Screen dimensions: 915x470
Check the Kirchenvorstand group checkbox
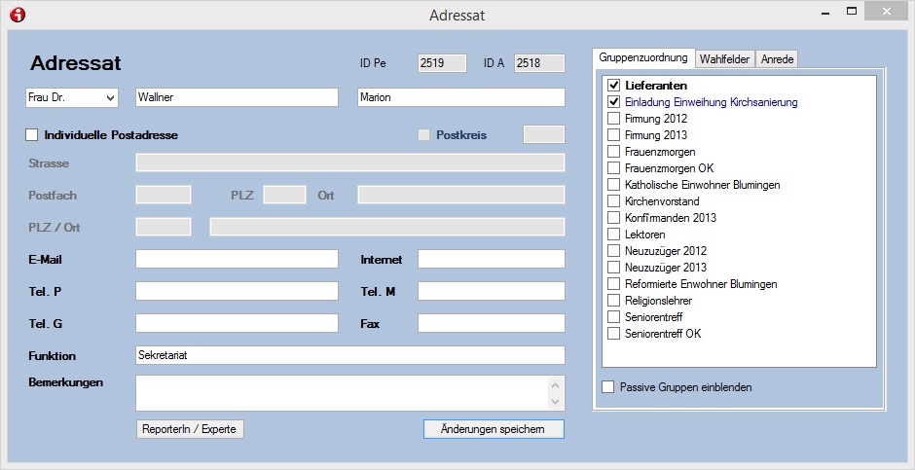[x=613, y=201]
